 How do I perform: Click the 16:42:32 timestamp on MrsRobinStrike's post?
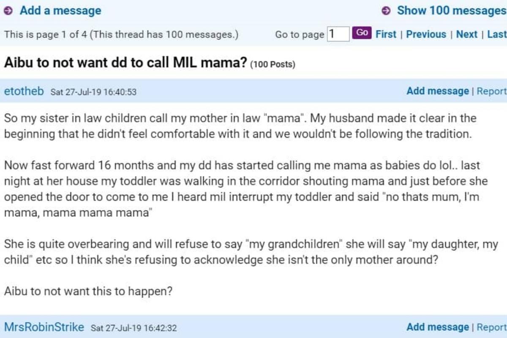tap(134, 328)
